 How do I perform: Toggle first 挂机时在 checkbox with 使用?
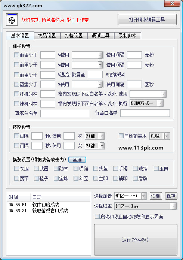point(16,94)
